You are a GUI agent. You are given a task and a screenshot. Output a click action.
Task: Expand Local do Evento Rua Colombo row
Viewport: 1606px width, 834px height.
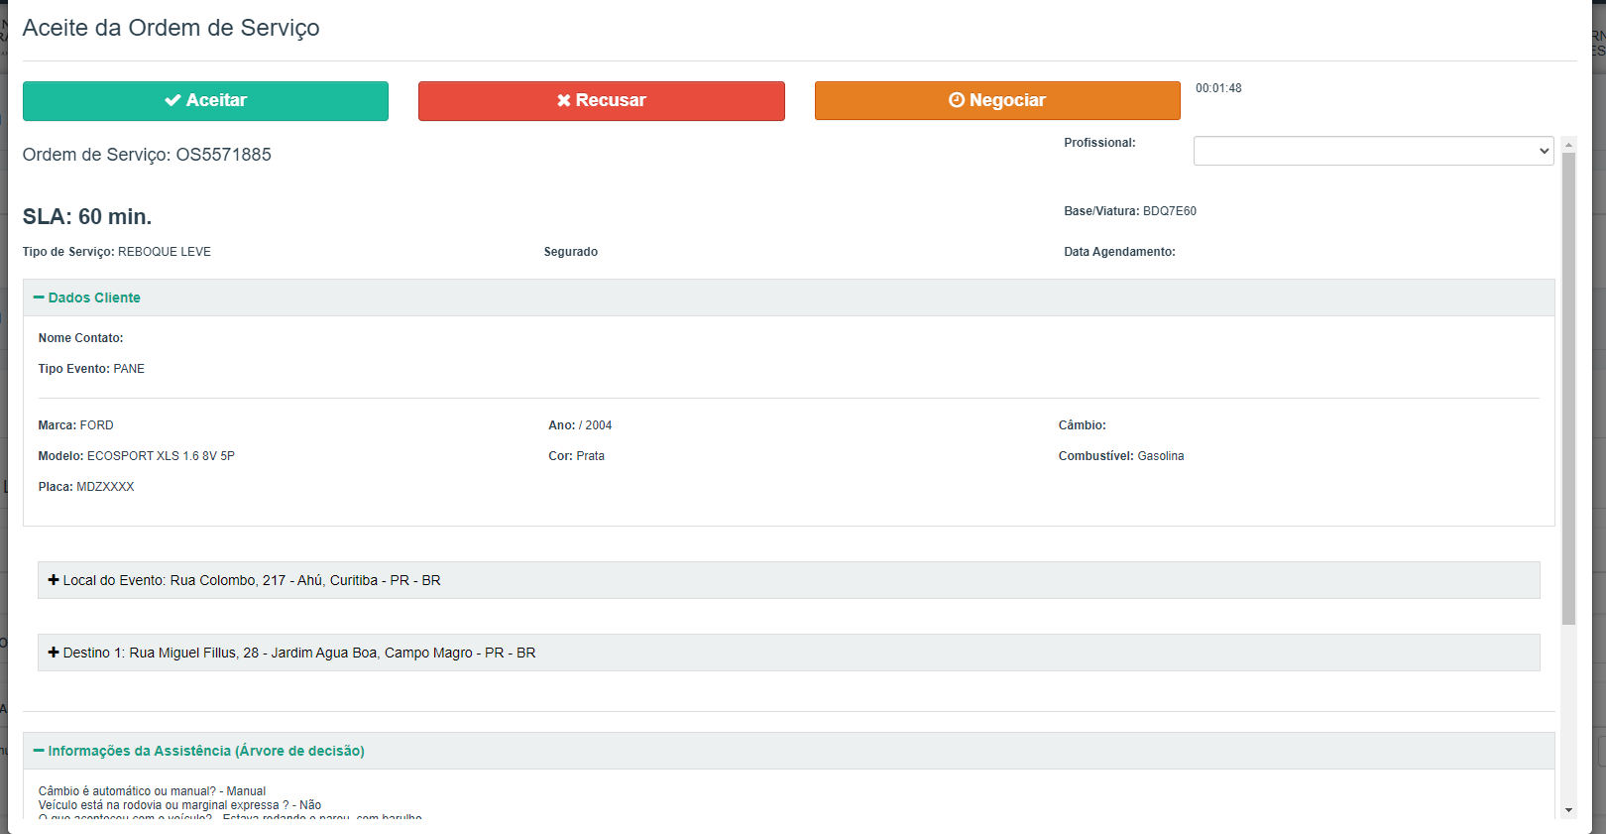coord(789,580)
